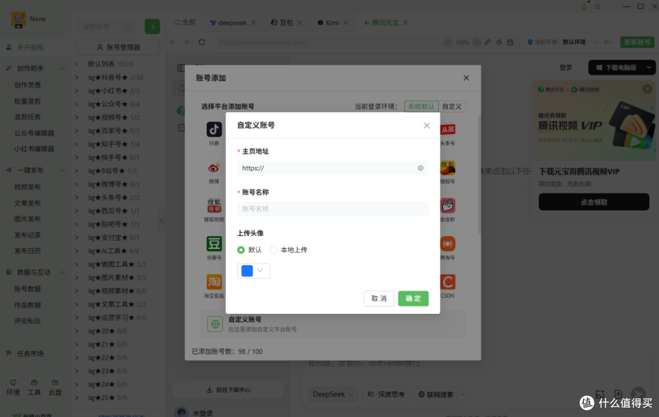
Task: Open the Cloud drive icon
Action: coord(55,387)
